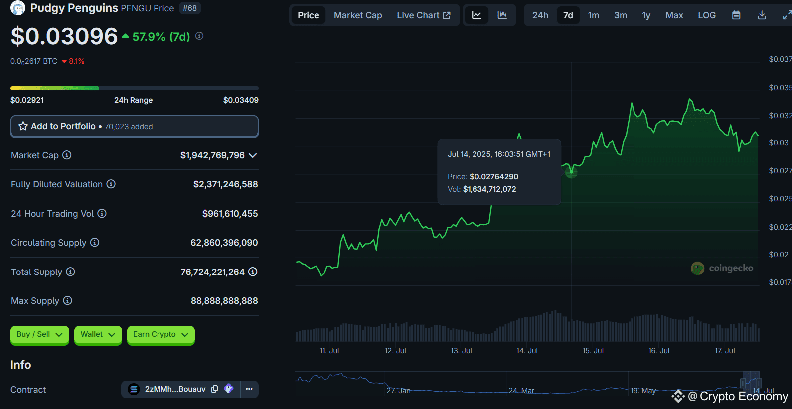Click the #68 rank badge
This screenshot has width=792, height=409.
pos(190,8)
